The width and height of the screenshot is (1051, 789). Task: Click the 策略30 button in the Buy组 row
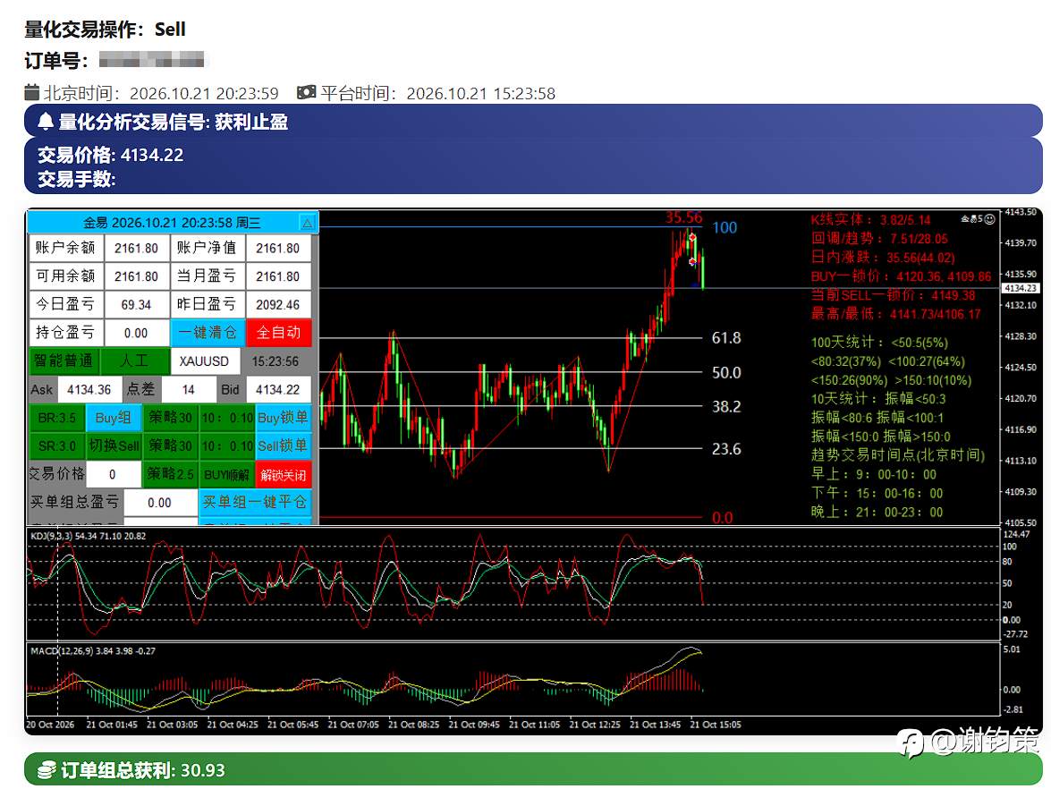pyautogui.click(x=170, y=418)
